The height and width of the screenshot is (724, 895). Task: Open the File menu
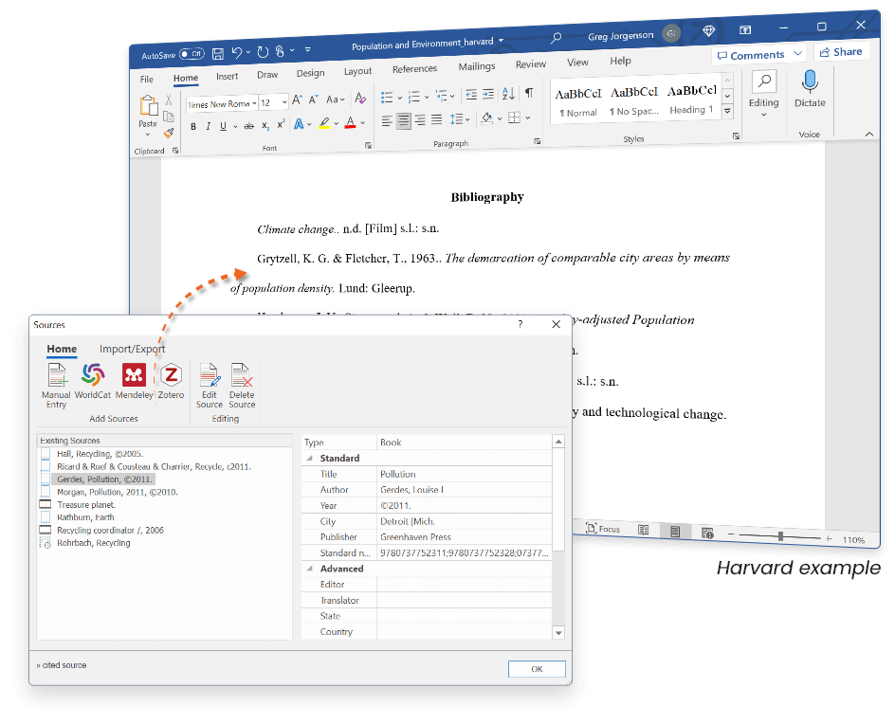pos(147,80)
